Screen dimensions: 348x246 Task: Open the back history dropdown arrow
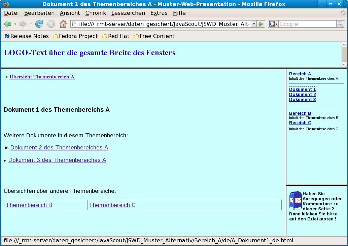click(15, 24)
